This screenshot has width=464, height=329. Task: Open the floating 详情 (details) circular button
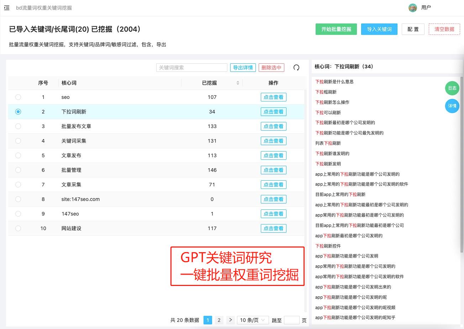pos(452,106)
